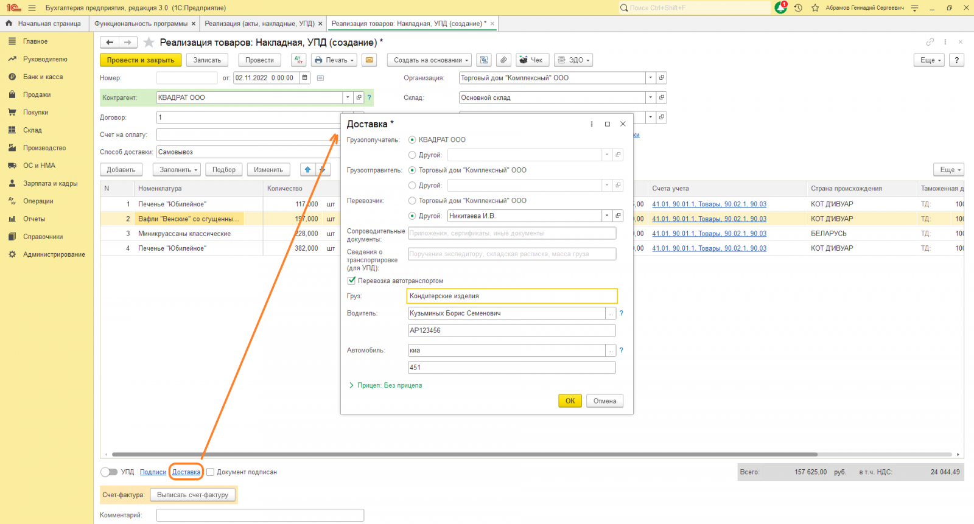Viewport: 974px width, 524px height.
Task: Check the Документ подписан checkbox
Action: coord(210,472)
